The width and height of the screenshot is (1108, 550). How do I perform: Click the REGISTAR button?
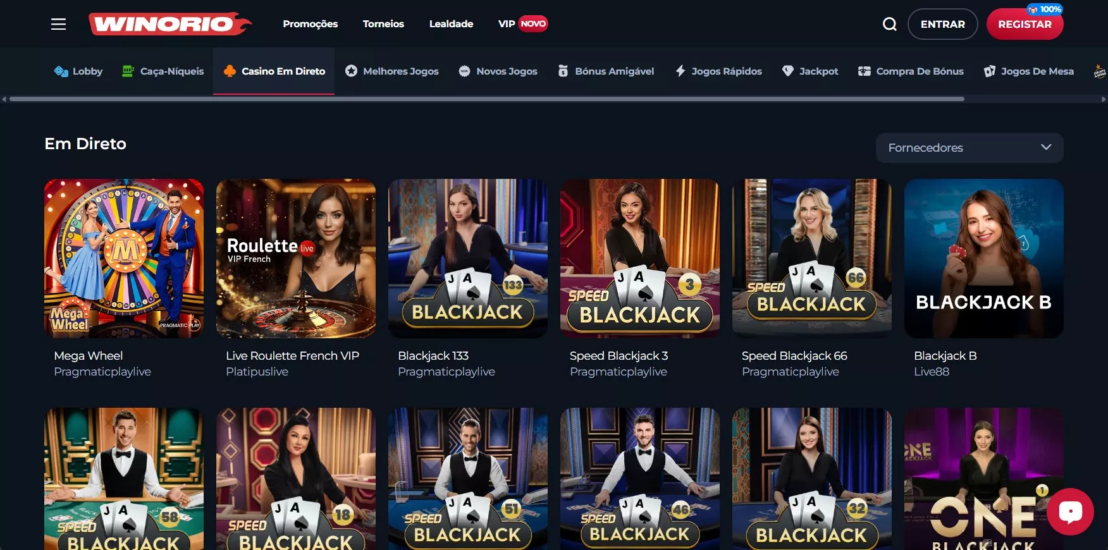1025,24
